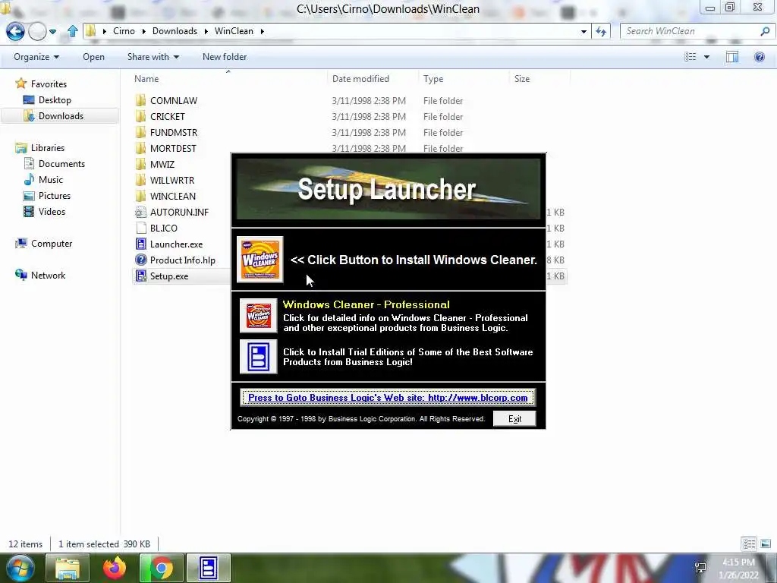Select Downloads in the address breadcrumb

(x=175, y=31)
